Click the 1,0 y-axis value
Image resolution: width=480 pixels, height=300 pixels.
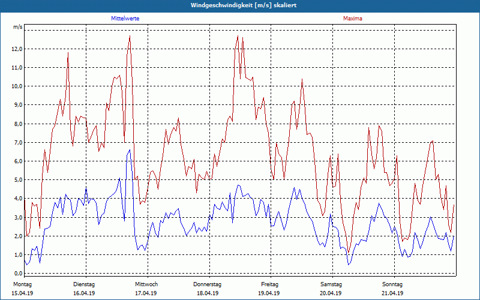[x=17, y=255]
